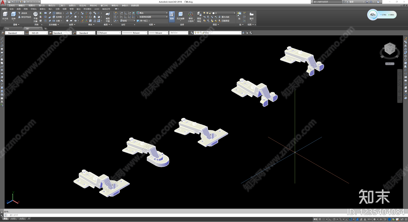Click the new drawing tab plus button
408x222 pixels.
46,29
